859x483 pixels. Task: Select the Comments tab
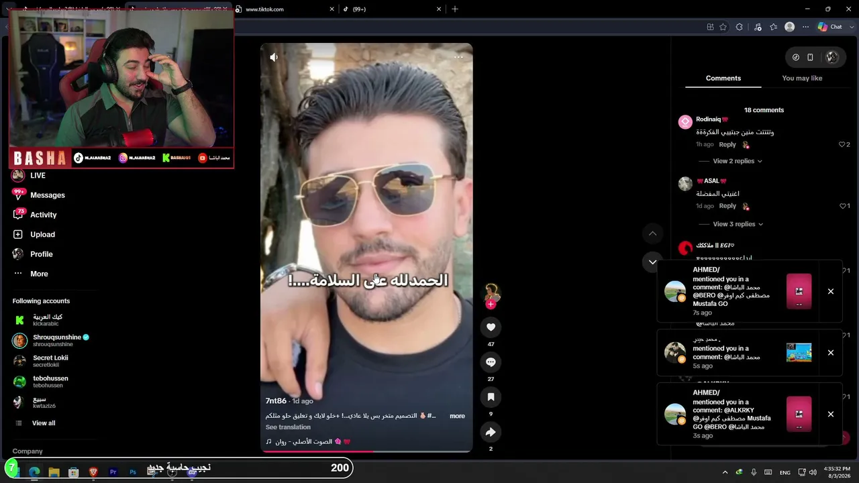723,78
